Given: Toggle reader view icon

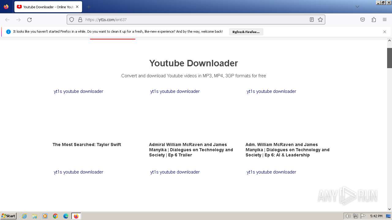Looking at the screenshot, I should pos(312,20).
